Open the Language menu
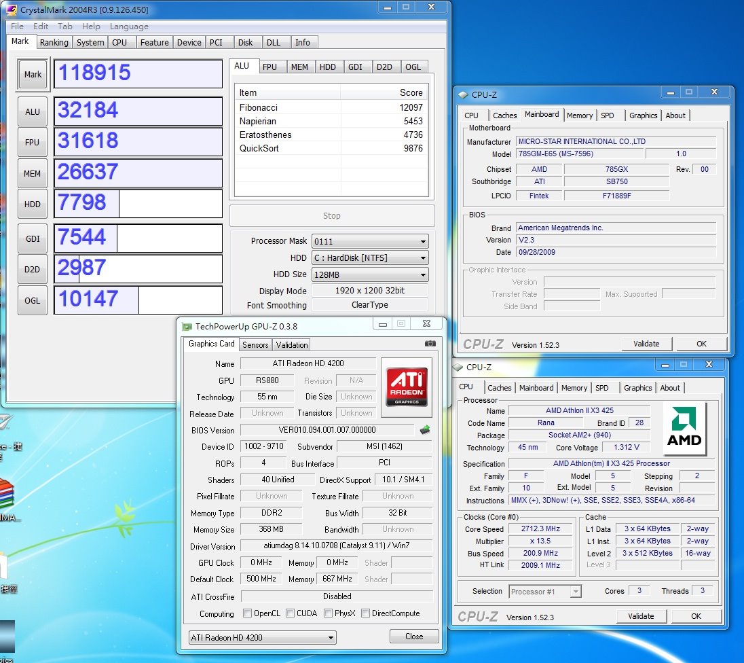 tap(129, 26)
